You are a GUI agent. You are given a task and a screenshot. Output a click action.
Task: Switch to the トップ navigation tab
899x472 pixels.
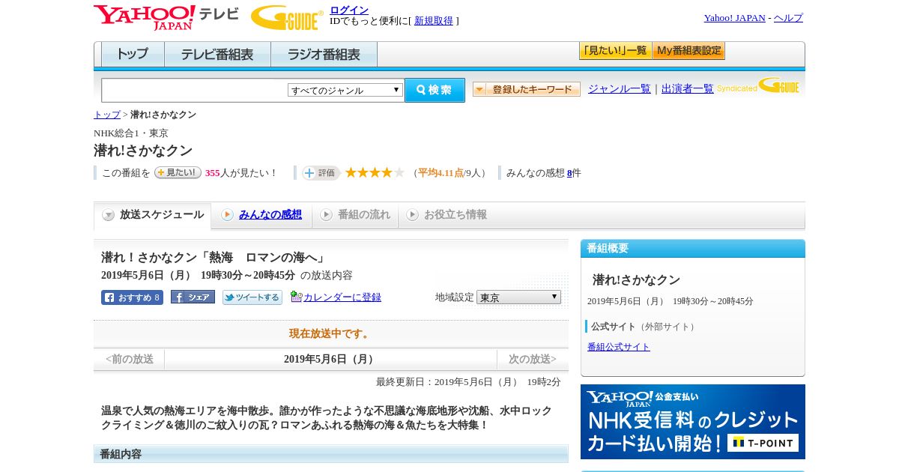pyautogui.click(x=133, y=55)
